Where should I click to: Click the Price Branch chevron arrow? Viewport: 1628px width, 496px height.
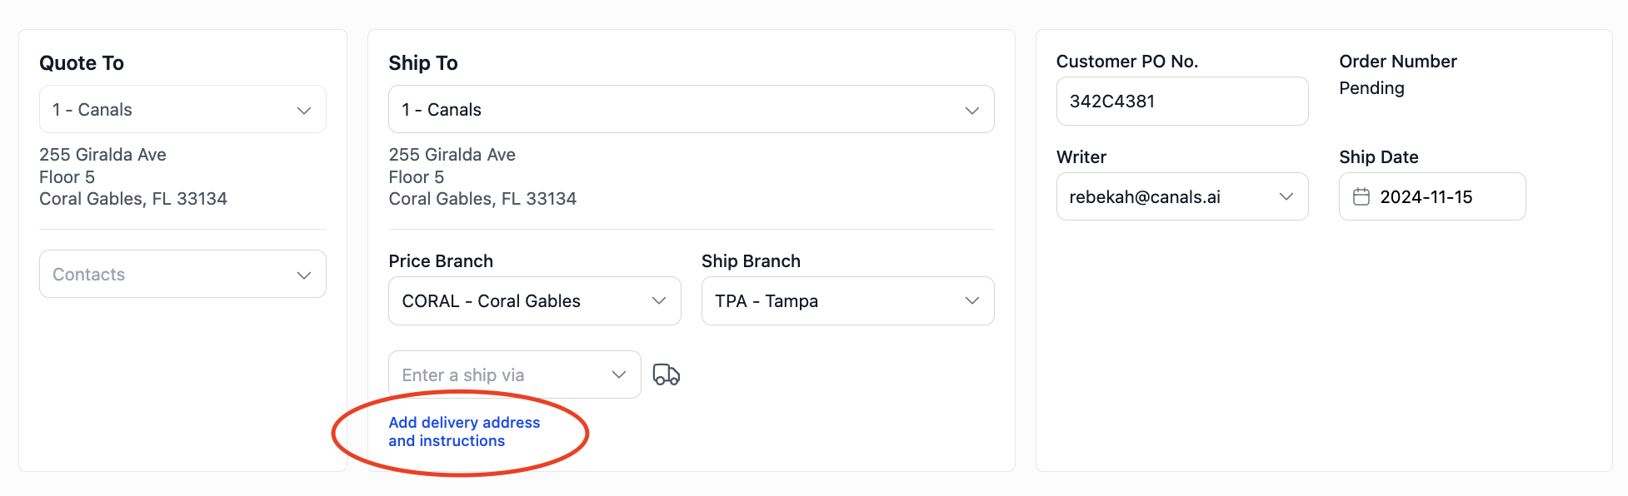click(x=659, y=300)
